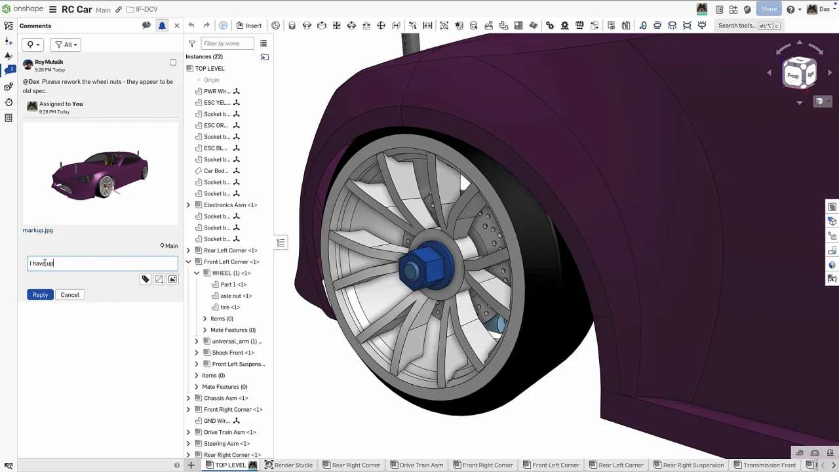Expand the Chassis Asm <1> node
Screen dimensions: 839x472
pos(189,398)
